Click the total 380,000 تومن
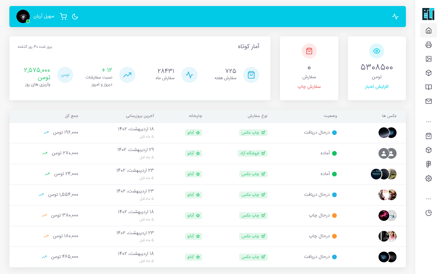This screenshot has height=274, width=442. (x=64, y=216)
